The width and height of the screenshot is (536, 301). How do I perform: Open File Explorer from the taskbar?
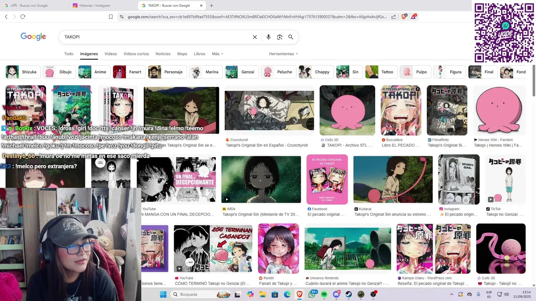263,294
